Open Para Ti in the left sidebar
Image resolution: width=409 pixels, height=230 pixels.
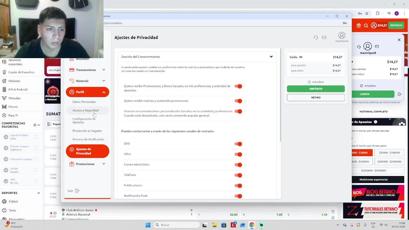click(13, 115)
